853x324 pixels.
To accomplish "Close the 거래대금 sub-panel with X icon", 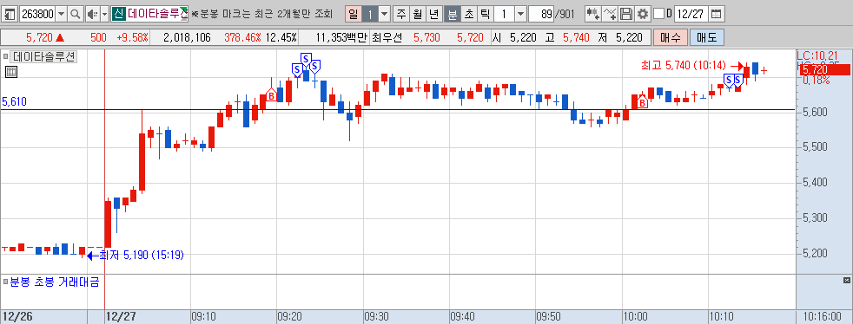I will pyautogui.click(x=846, y=280).
